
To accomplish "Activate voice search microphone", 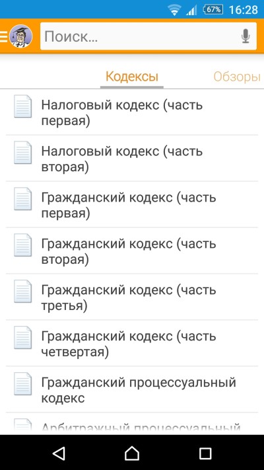I will pyautogui.click(x=246, y=36).
